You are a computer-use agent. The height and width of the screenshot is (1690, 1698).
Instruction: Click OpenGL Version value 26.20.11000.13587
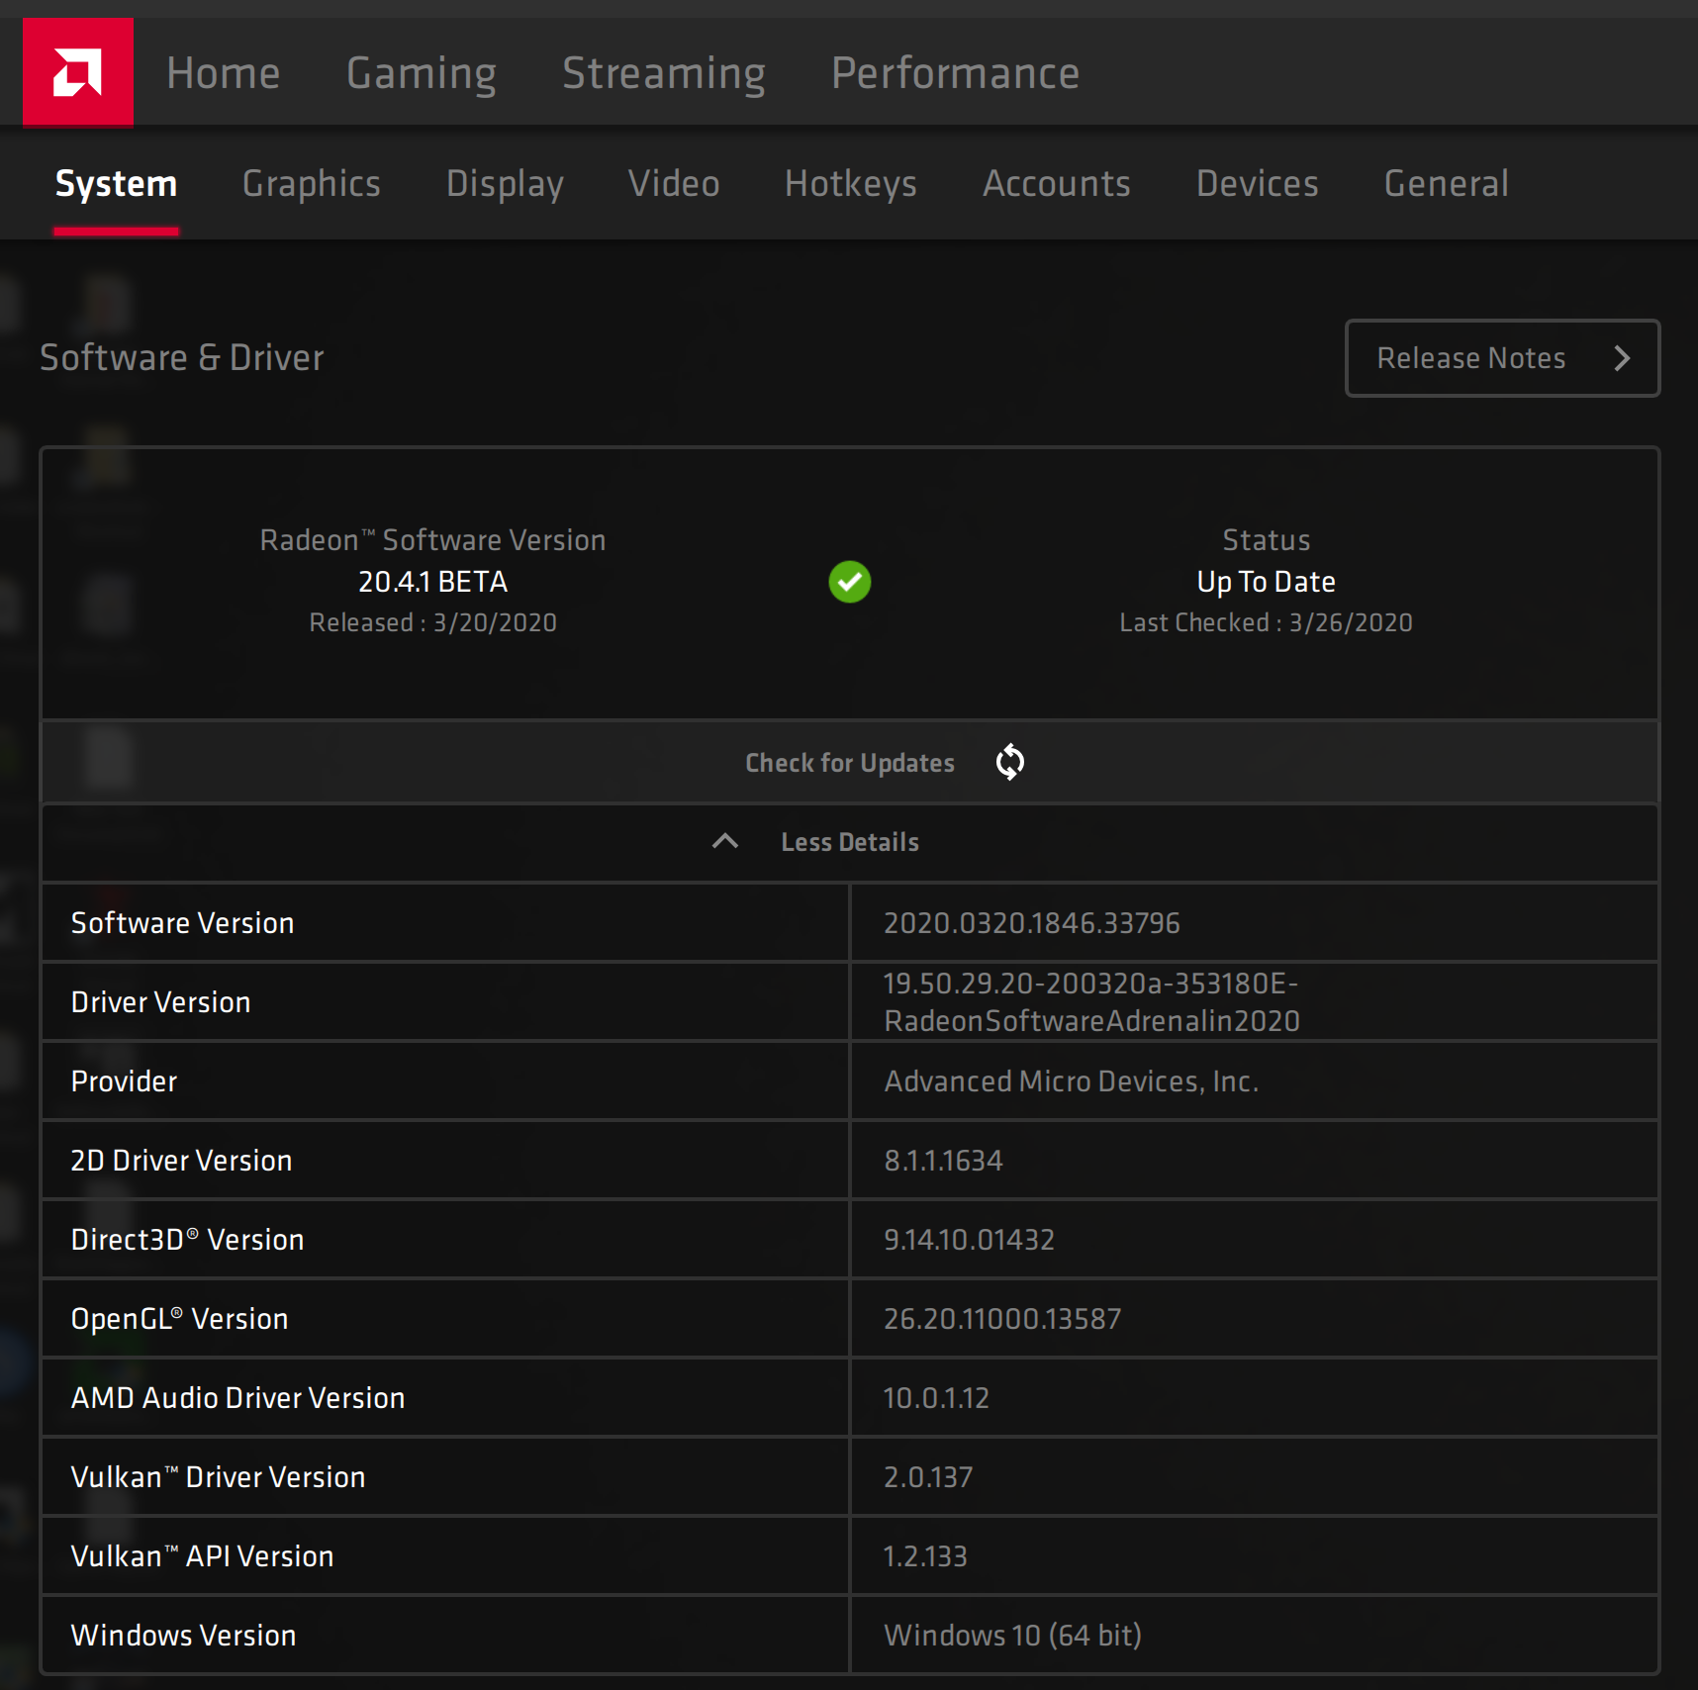coord(1002,1319)
